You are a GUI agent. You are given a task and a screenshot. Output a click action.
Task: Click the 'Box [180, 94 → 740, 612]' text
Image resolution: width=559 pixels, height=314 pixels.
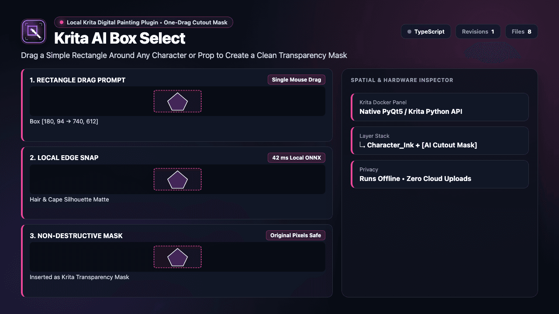click(x=64, y=121)
